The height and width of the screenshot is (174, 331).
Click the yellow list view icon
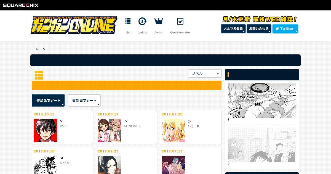click(x=39, y=75)
